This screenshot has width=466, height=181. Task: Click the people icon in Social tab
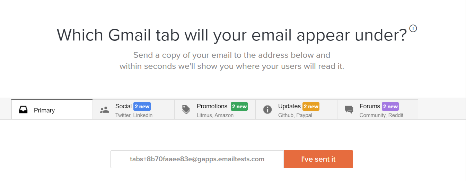coord(104,110)
